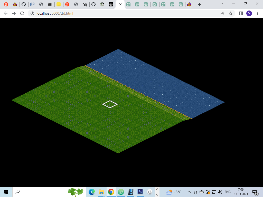
Task: Switch to Google Chrome on the taskbar
Action: click(x=111, y=192)
